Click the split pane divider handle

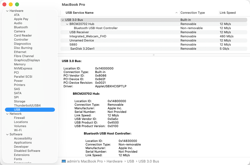point(154,55)
